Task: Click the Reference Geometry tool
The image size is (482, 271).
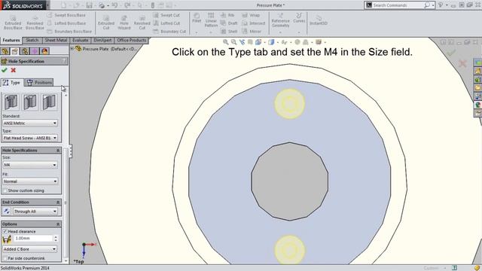Action: 280,20
